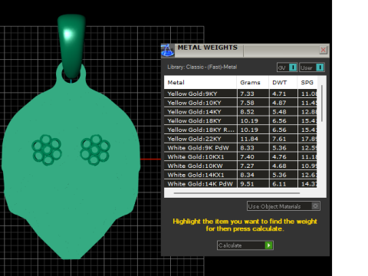Image resolution: width=368 pixels, height=276 pixels.
Task: Click the 11.84 grams value
Action: (x=249, y=139)
